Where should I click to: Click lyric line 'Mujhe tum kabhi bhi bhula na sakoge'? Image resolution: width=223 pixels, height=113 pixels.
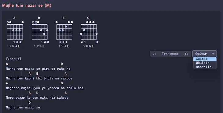tap(39, 78)
